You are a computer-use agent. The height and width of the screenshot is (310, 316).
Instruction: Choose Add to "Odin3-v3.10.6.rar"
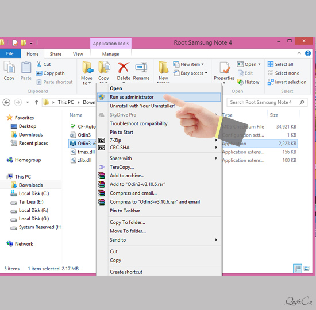[159, 184]
